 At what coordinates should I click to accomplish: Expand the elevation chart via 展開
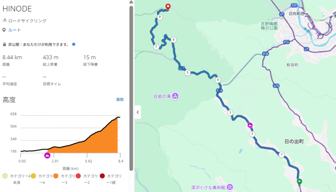[x=119, y=100]
